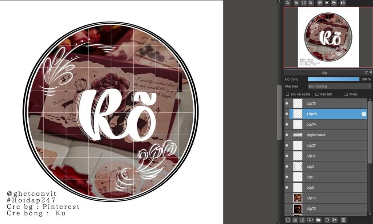Click the layer list scroll-up arrow
Image resolution: width=373 pixels, height=224 pixels.
tap(369, 99)
